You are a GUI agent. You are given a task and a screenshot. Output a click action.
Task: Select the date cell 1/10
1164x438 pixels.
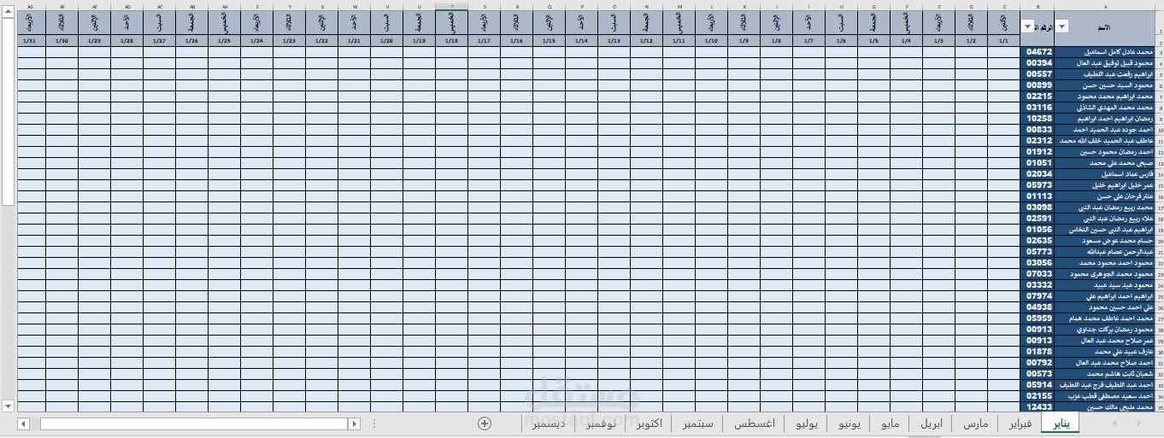[x=711, y=41]
